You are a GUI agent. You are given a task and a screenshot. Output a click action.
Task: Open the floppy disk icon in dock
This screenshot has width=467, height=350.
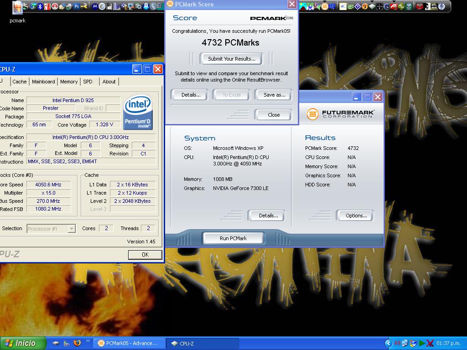coord(109,6)
